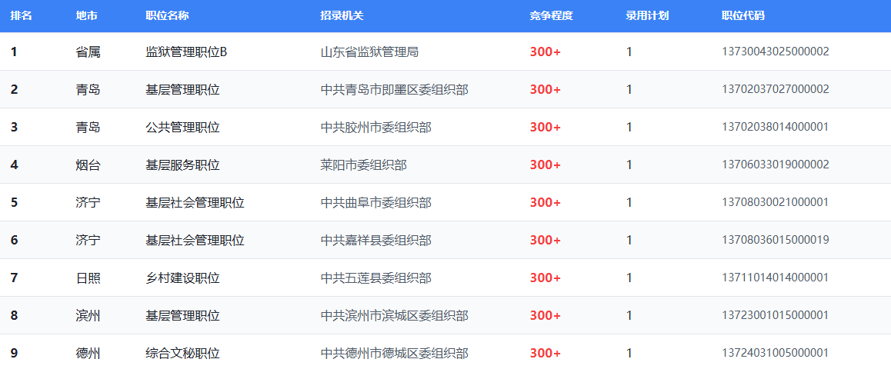The height and width of the screenshot is (369, 891).
Task: Click the 地市 column header
Action: [87, 16]
